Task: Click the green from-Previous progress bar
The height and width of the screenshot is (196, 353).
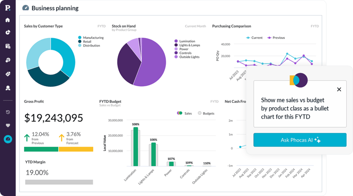Action: point(41,149)
